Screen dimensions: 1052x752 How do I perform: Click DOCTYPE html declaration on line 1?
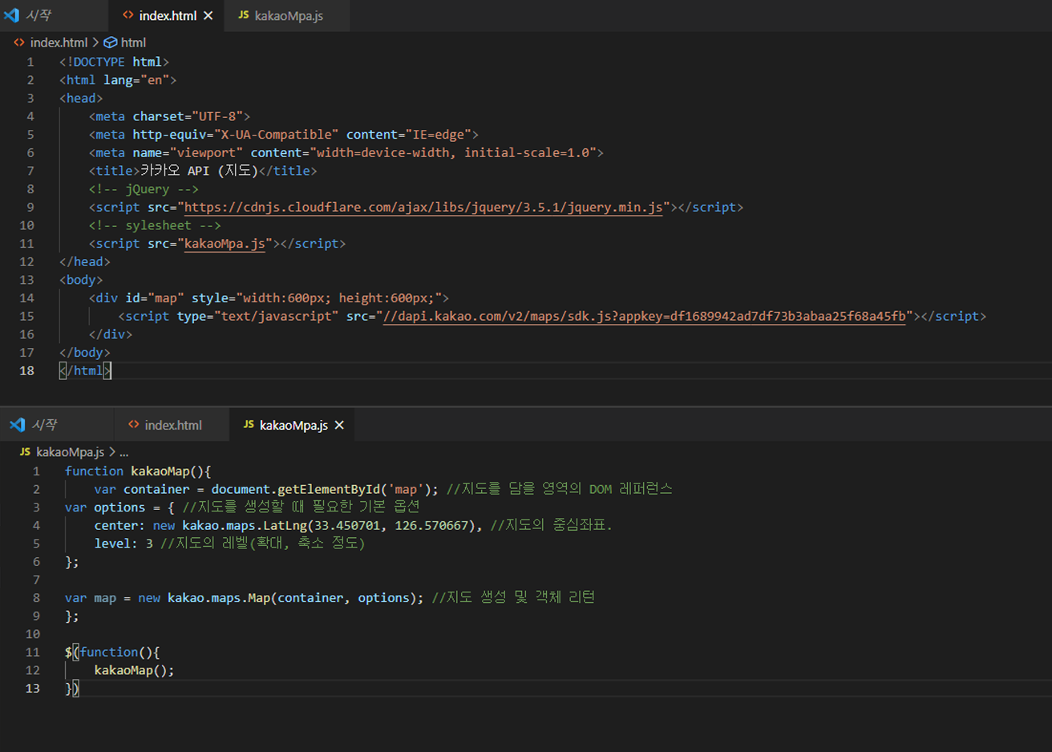pos(114,62)
